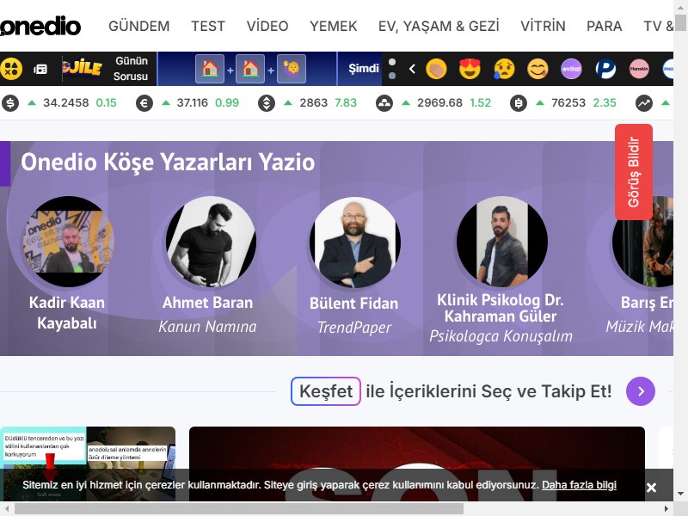
Task: Click the dollar rate 34.2458
Action: click(x=66, y=103)
